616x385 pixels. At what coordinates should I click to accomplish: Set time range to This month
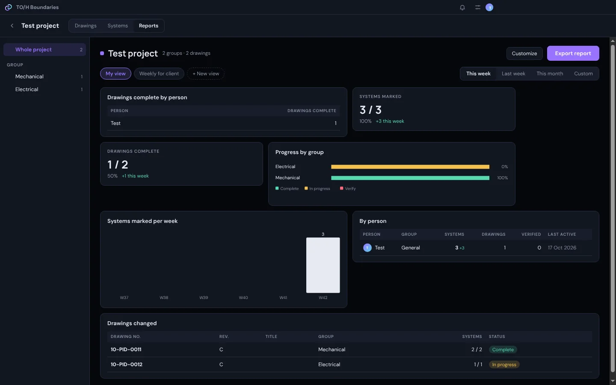coord(550,74)
